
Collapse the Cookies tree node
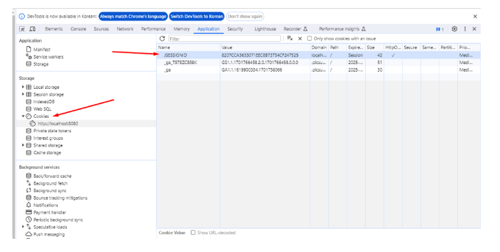tap(23, 116)
